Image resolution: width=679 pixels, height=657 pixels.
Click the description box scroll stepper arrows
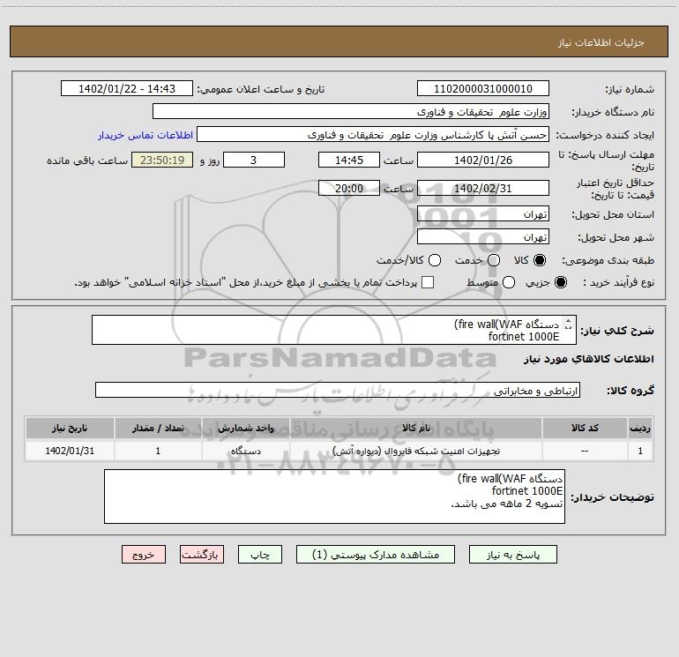(x=568, y=324)
